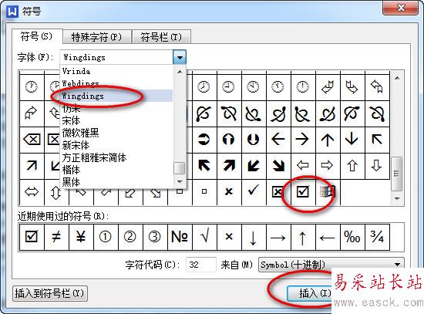Select the backspace delete-left symbol
This screenshot has width=424, height=314.
[x=32, y=140]
